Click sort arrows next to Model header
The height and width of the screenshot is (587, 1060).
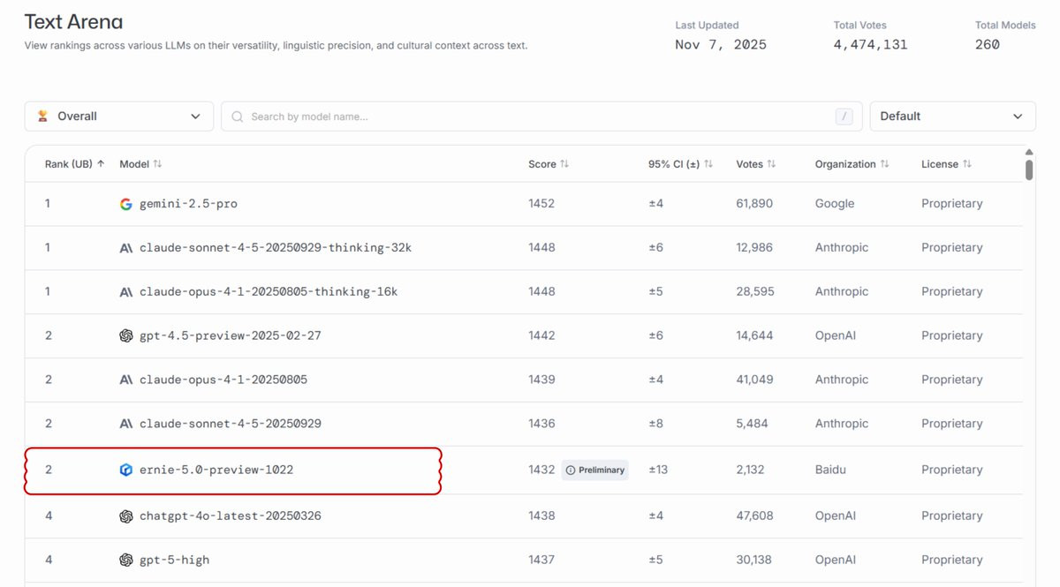(157, 164)
